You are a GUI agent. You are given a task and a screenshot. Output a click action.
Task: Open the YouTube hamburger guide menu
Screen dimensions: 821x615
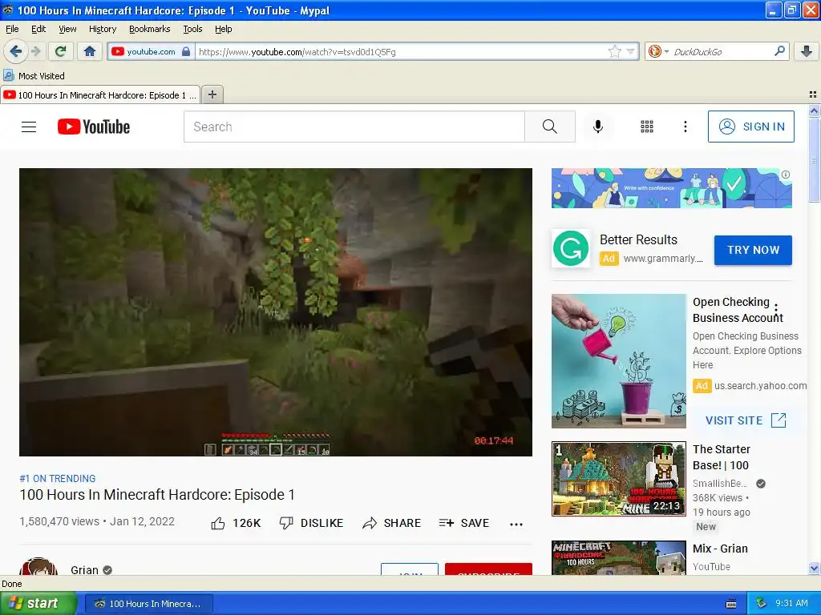29,127
